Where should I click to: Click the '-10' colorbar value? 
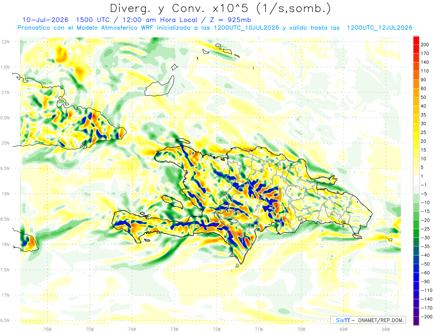tap(425, 202)
